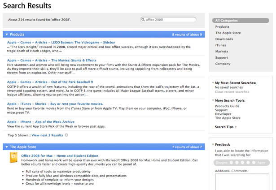This screenshot has height=190, width=276.
Task: Collapse The Apple Store results section
Action: coord(7,147)
